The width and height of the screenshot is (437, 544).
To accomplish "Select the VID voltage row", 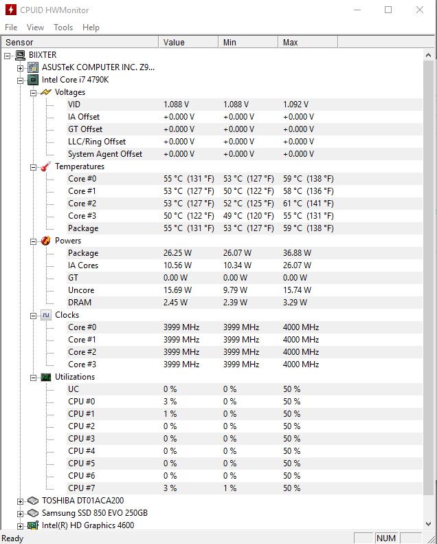I will (245, 105).
